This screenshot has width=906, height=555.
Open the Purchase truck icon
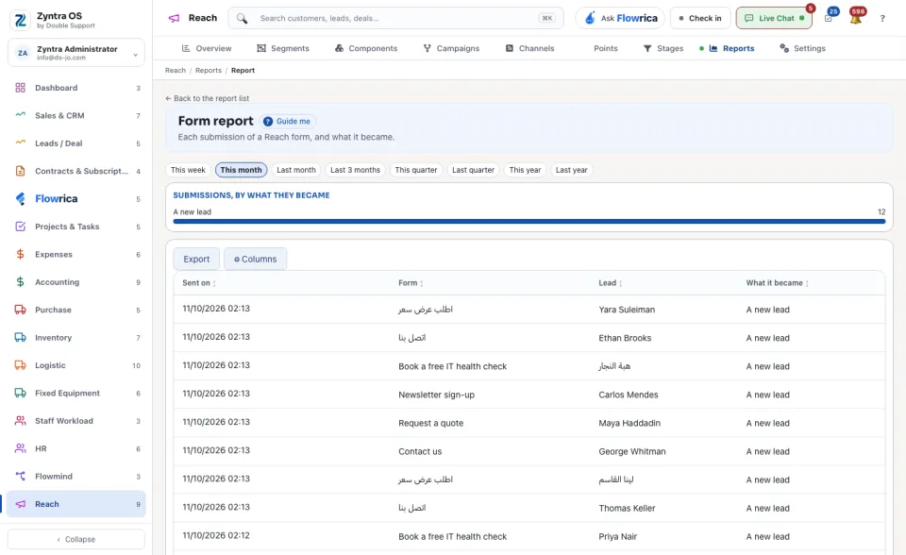tap(20, 310)
